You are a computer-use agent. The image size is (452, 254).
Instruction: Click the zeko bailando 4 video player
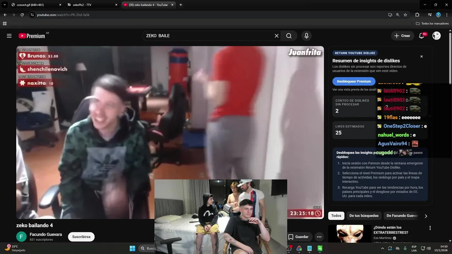point(170,132)
